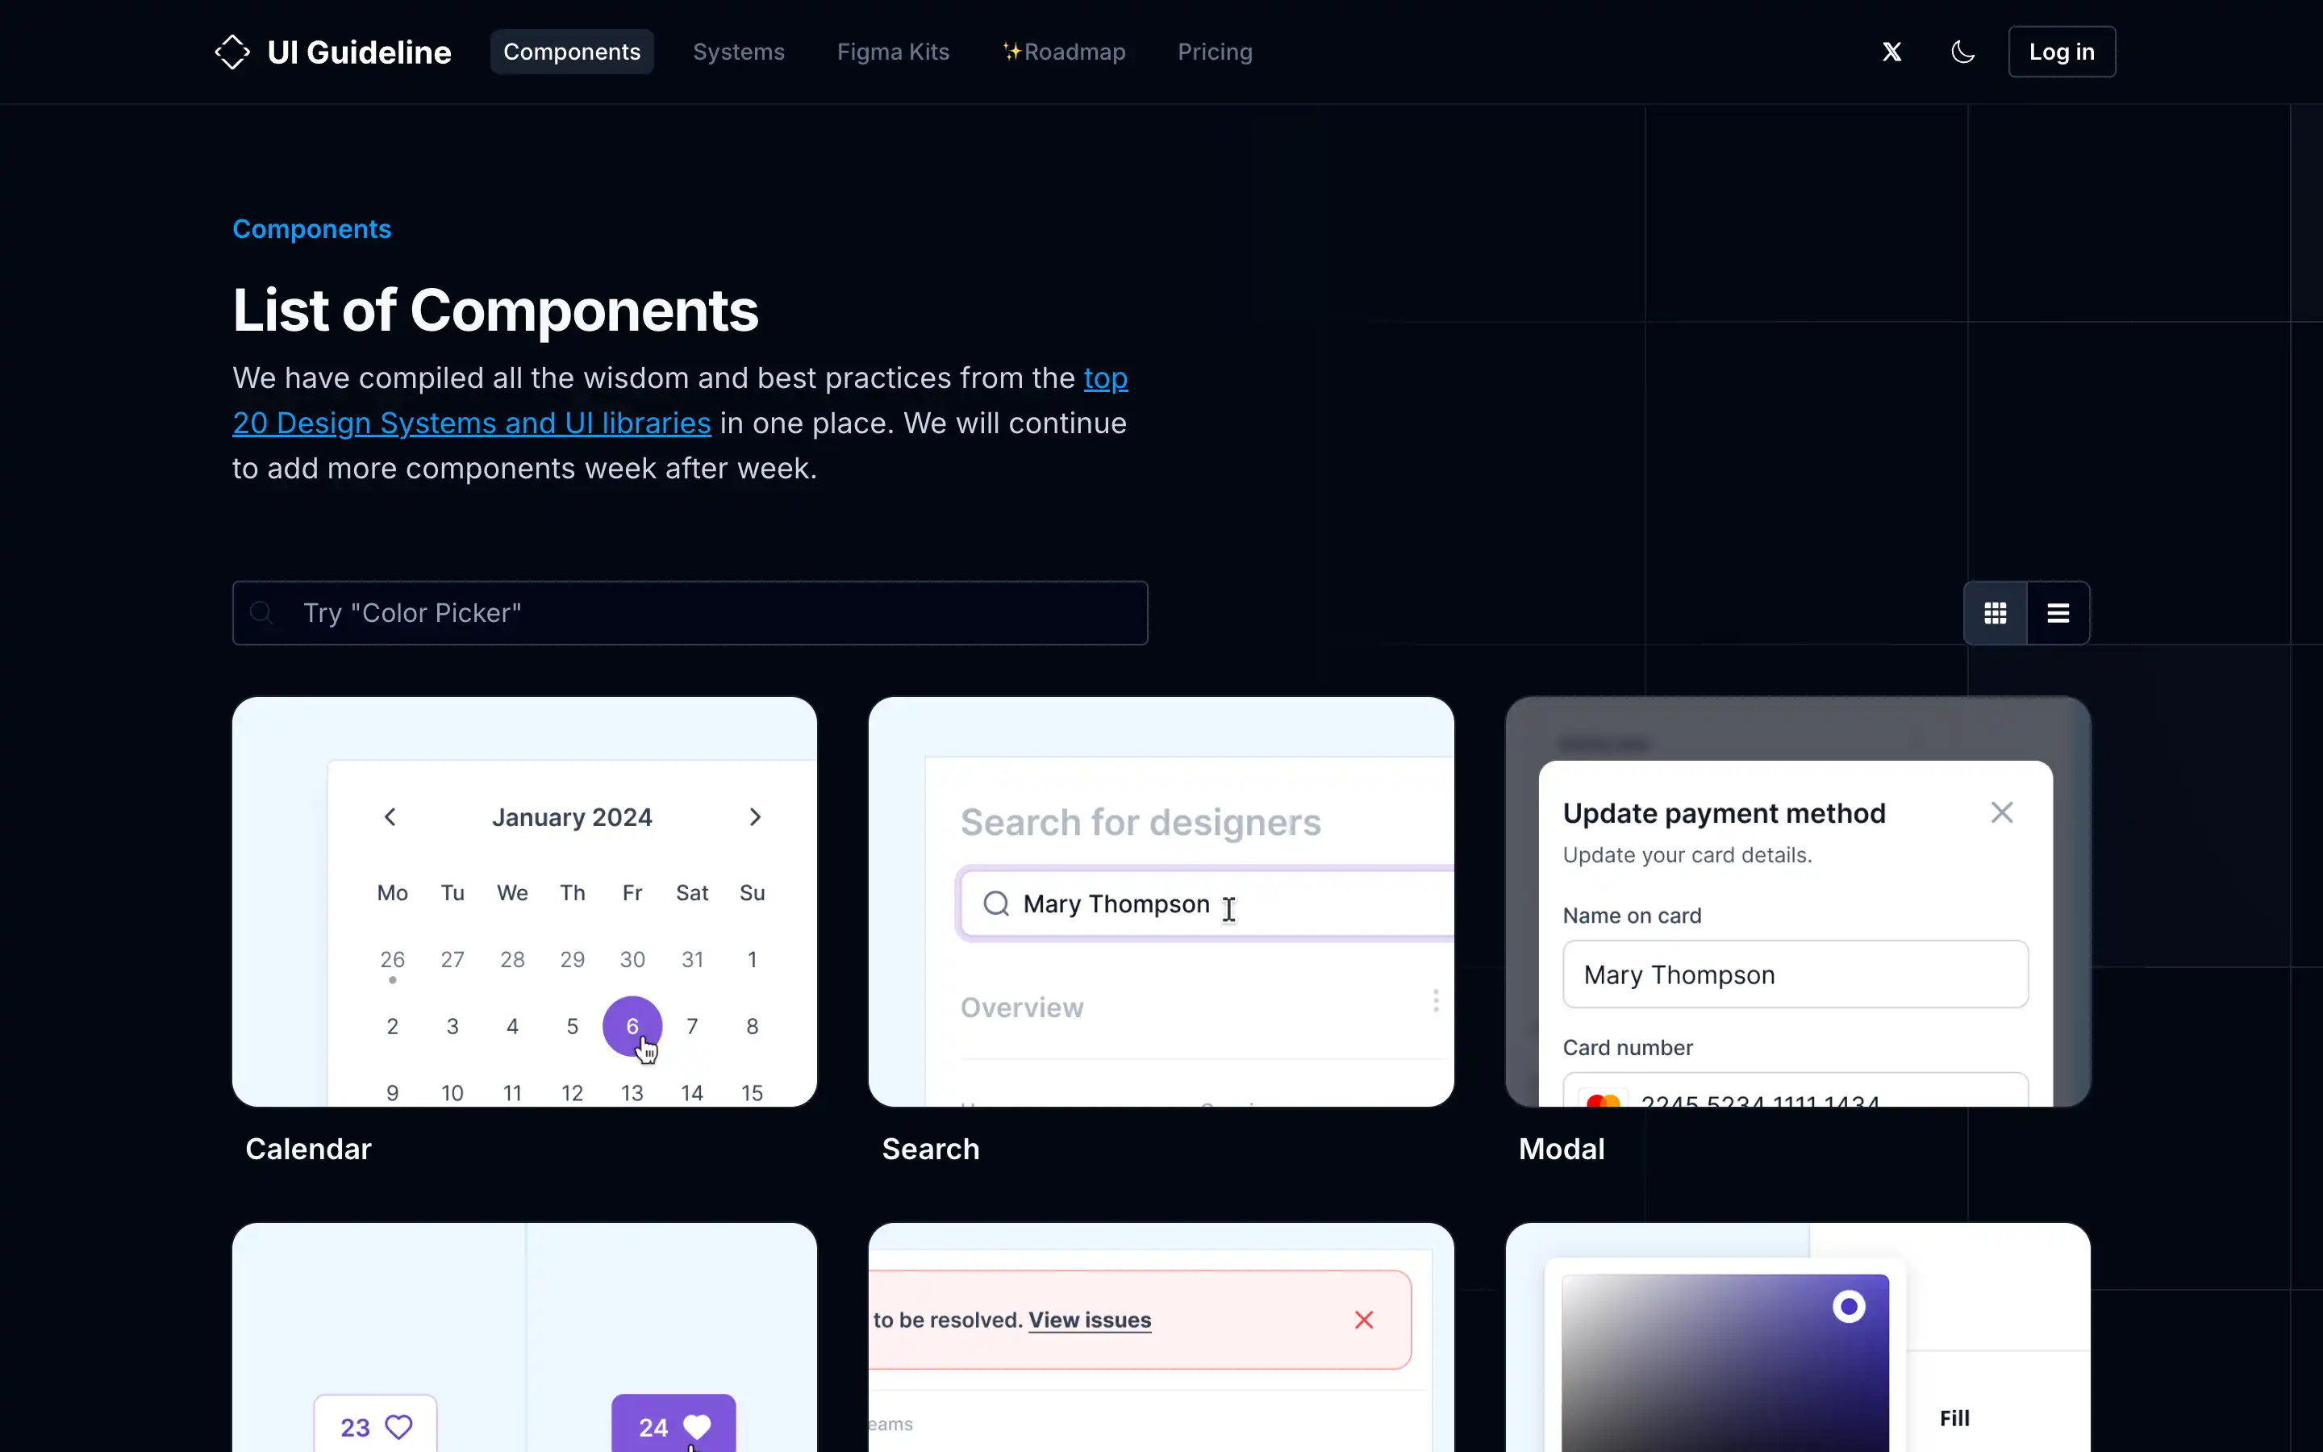Viewport: 2323px width, 1452px height.
Task: Toggle dark mode with the moon icon
Action: [1962, 51]
